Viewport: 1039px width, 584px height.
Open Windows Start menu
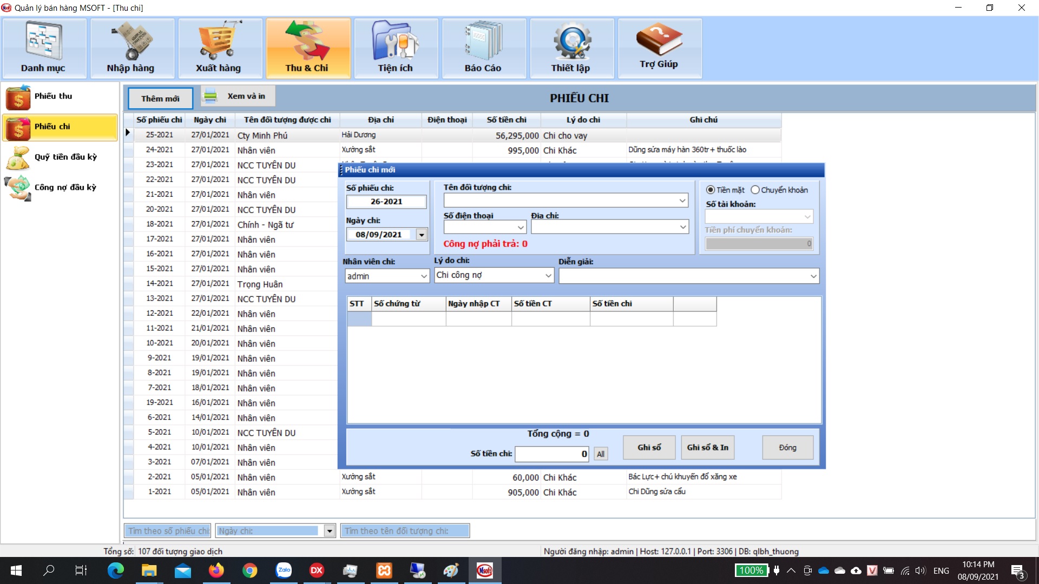(16, 570)
